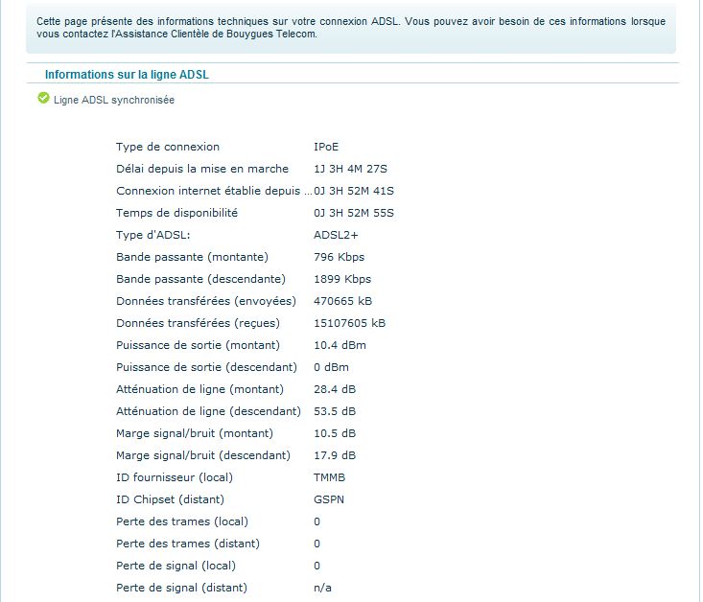Select the '10.5 dB' noise margin value
The image size is (703, 602).
(335, 433)
